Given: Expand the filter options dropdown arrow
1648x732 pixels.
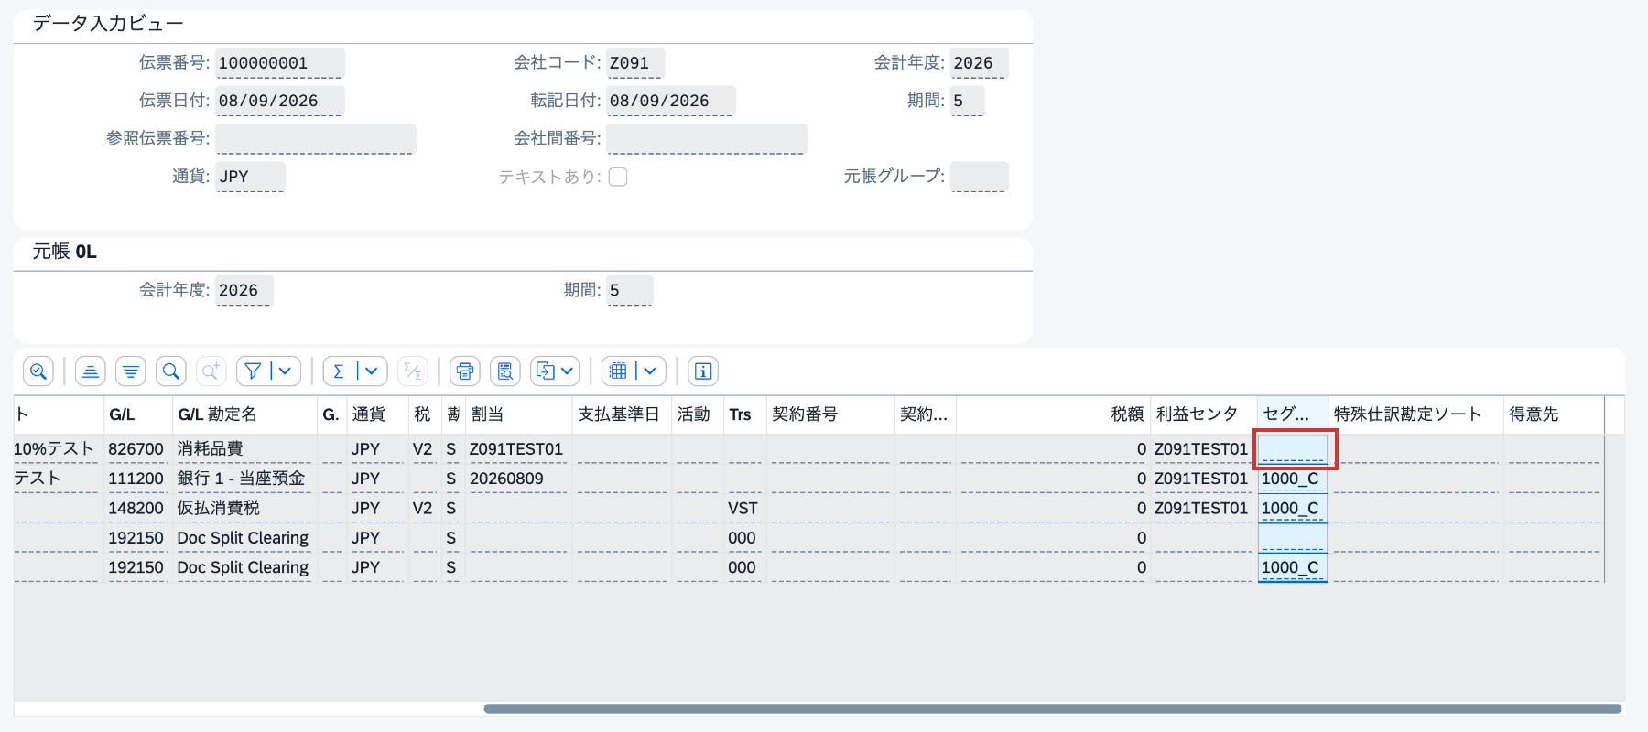Looking at the screenshot, I should [286, 371].
